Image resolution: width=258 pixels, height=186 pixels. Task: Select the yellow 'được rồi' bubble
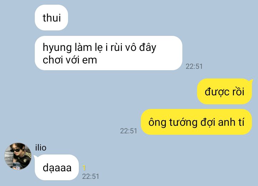pos(225,91)
